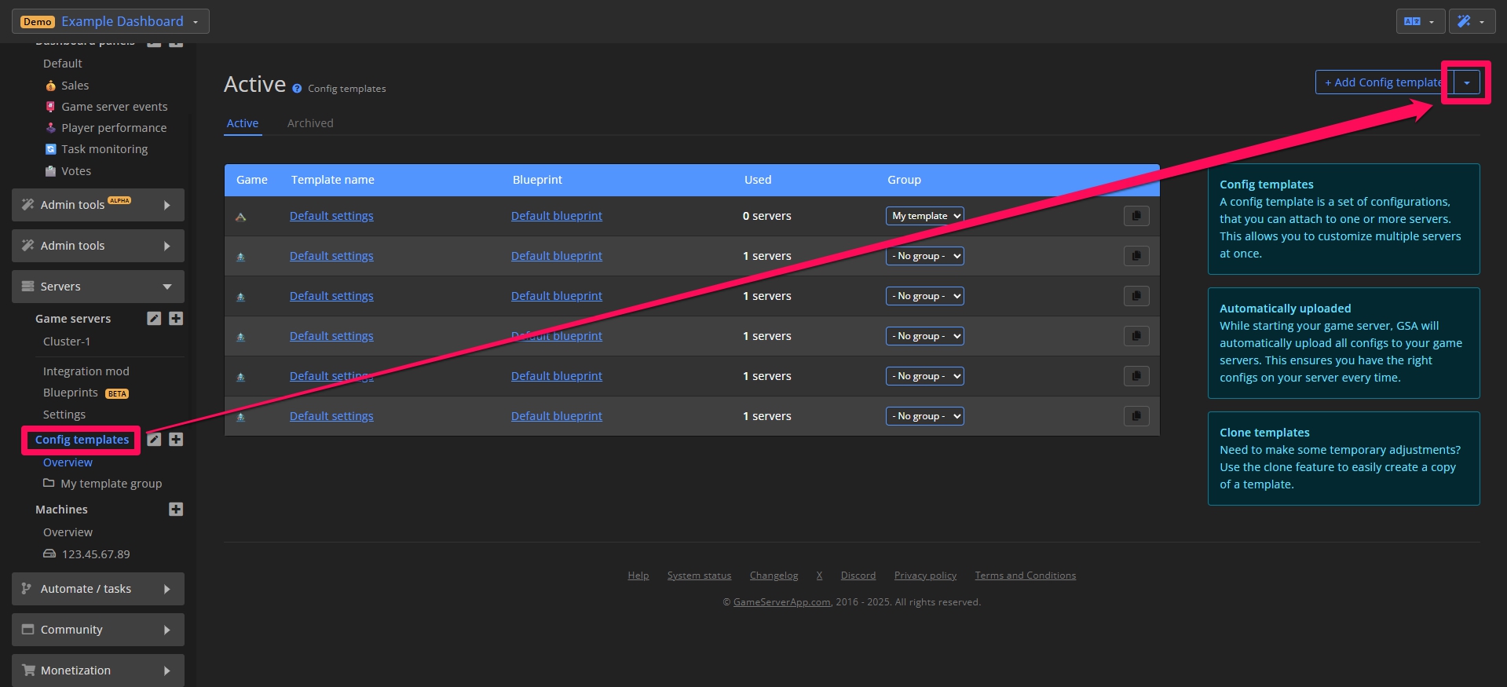
Task: Click the Blueprint column header
Action: click(x=537, y=180)
